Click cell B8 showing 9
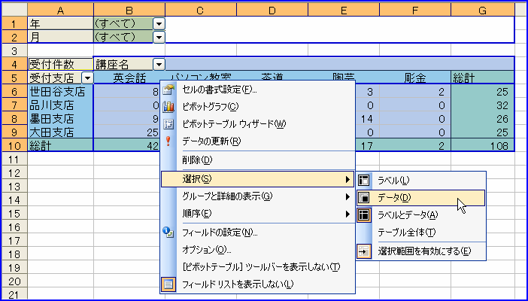 click(x=127, y=119)
